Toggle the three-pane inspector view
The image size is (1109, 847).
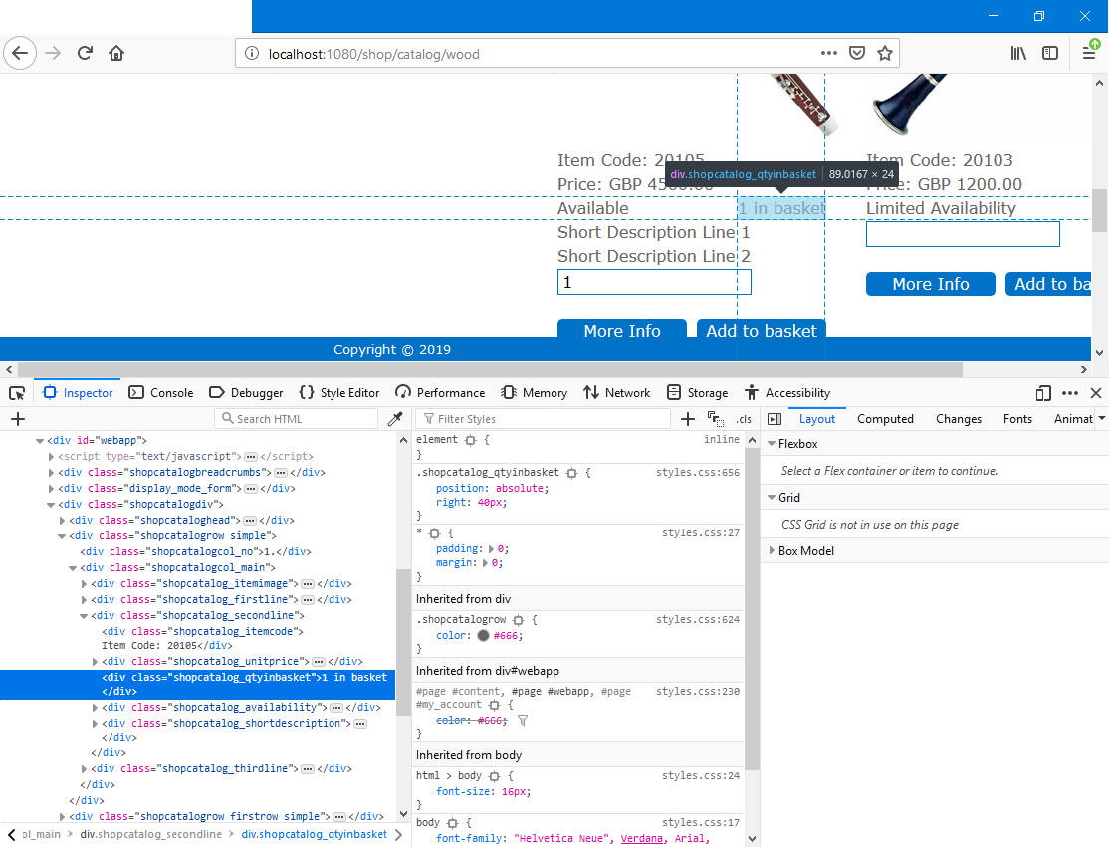(775, 419)
